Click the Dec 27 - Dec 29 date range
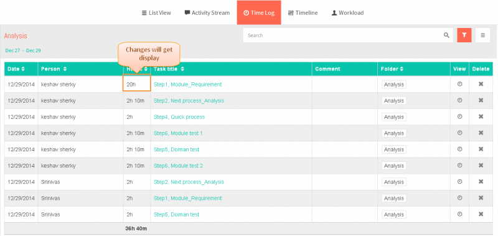 (x=23, y=50)
